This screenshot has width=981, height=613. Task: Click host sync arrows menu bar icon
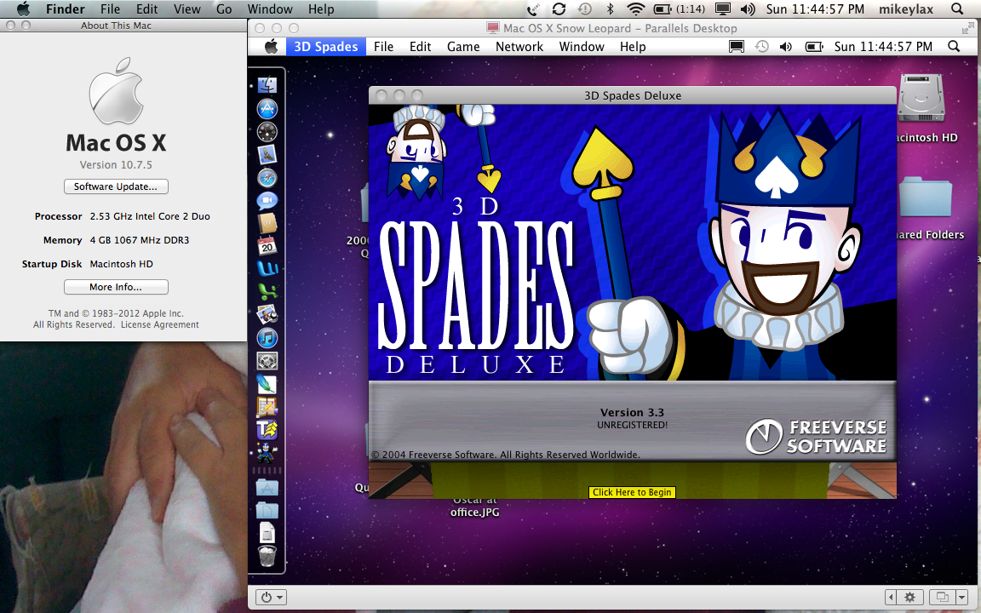(559, 9)
